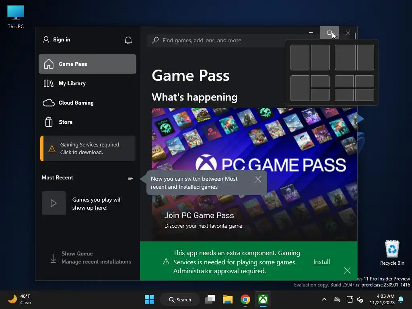
Task: Open the taskbar notification bell icon
Action: tap(401, 299)
